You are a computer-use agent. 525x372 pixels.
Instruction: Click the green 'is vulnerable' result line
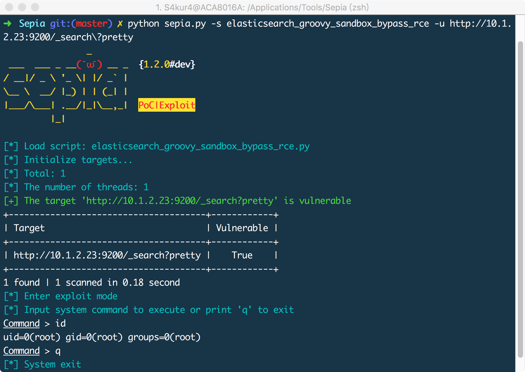177,201
